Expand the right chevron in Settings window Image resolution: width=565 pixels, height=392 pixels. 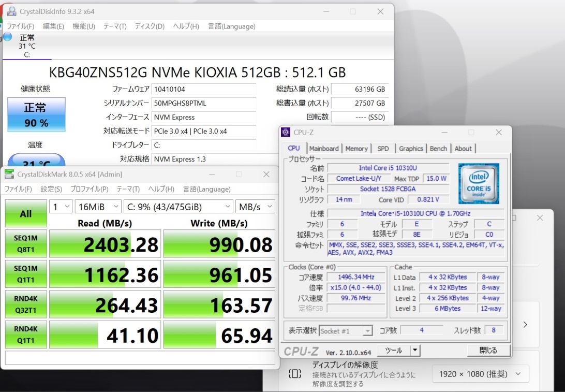[525, 325]
